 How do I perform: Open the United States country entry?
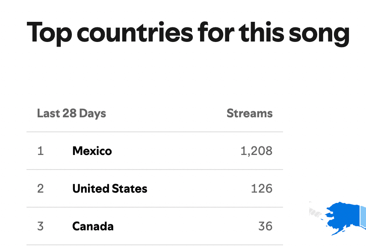point(109,189)
